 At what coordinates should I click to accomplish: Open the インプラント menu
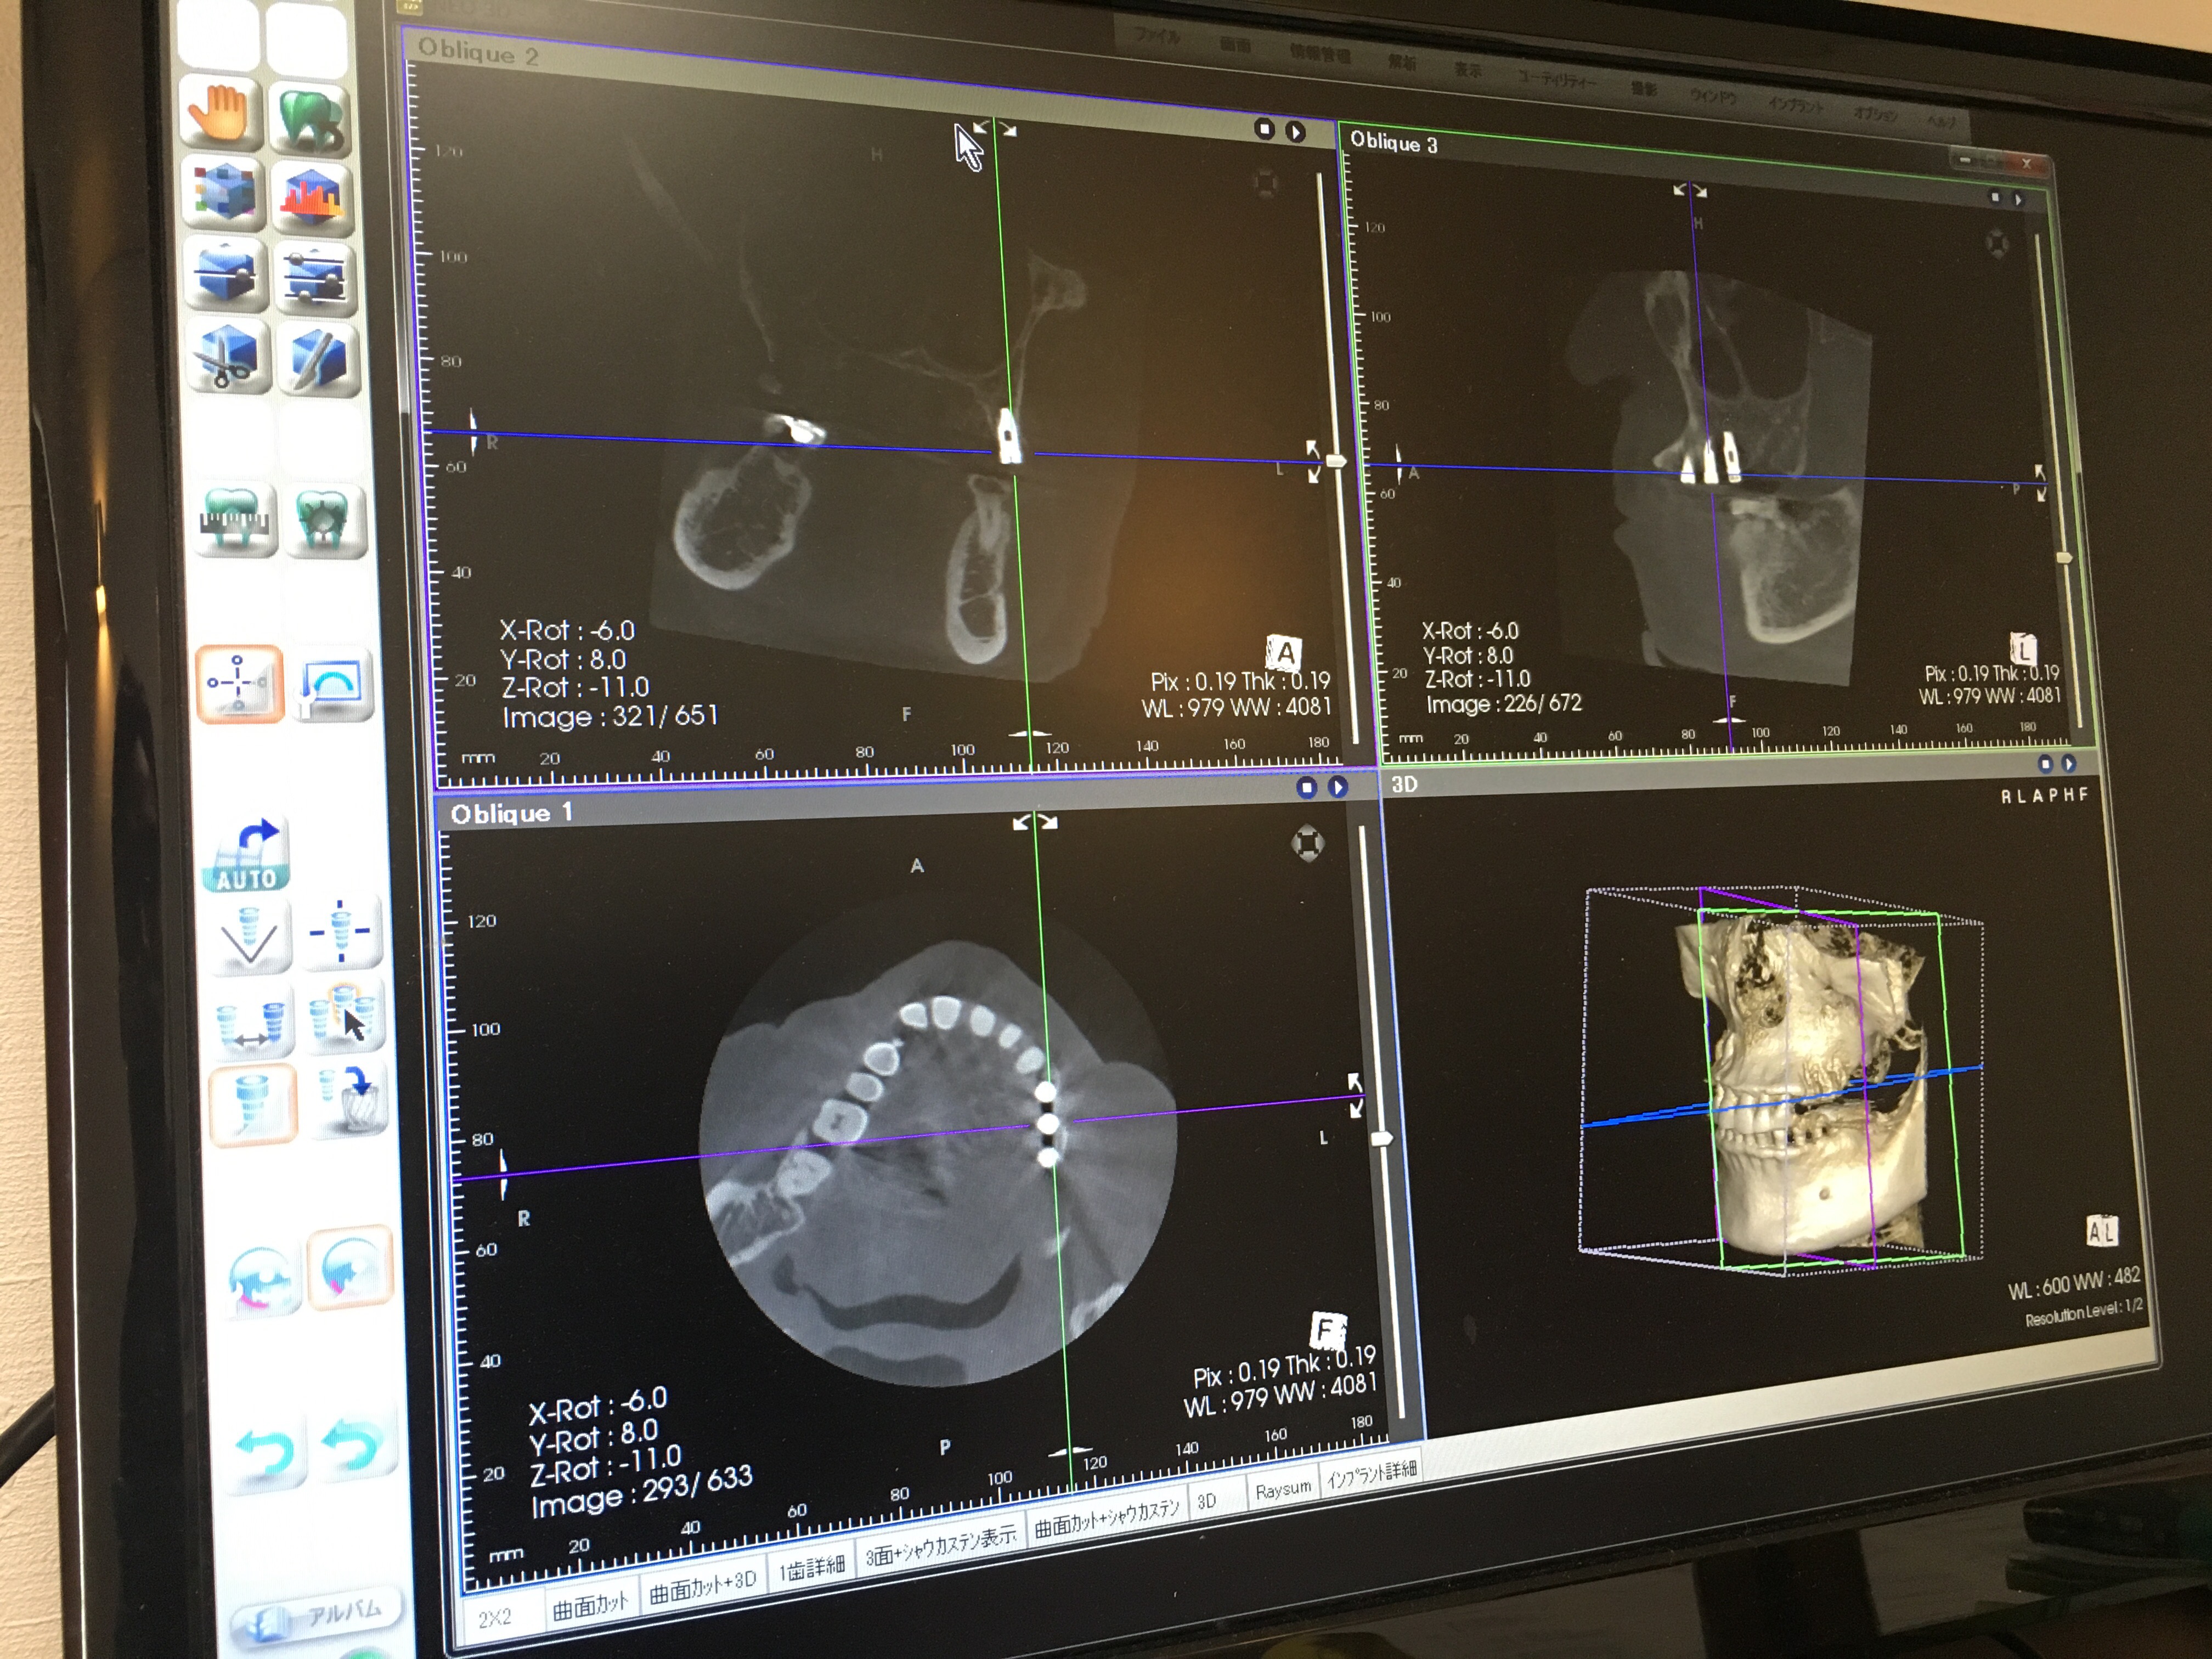tap(1797, 105)
